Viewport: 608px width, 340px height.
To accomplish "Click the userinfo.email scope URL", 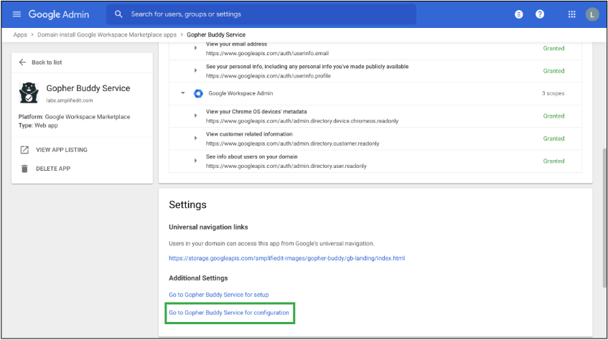I will (x=267, y=54).
